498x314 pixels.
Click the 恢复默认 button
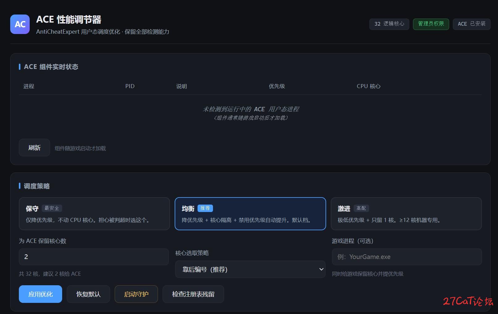(88, 294)
